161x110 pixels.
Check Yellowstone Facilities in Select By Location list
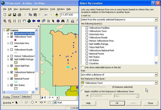[x=87, y=28]
